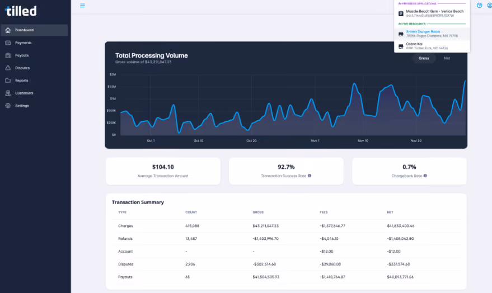Click the $104.10 average transaction value

pos(163,167)
